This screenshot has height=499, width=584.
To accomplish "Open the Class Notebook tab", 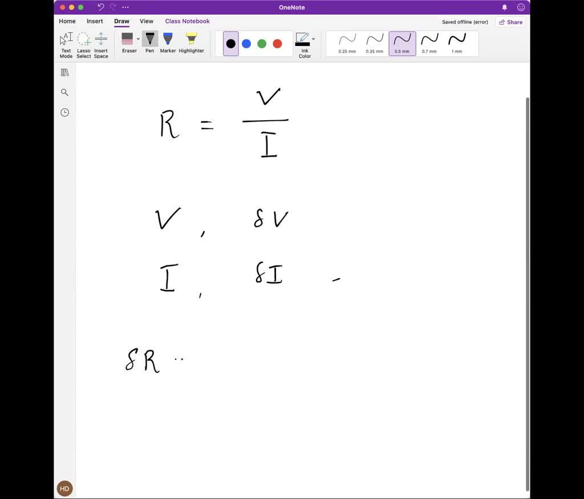I will point(187,21).
